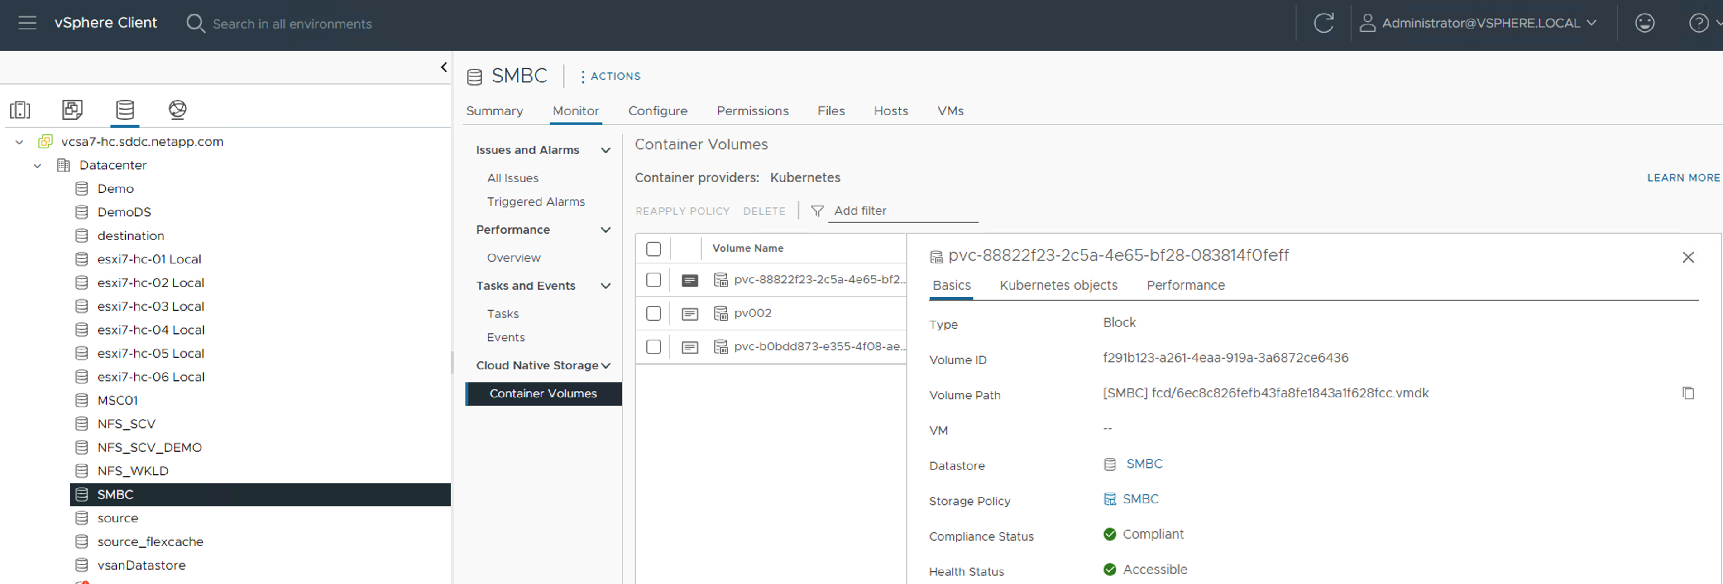Switch to the Kubernetes objects tab
This screenshot has width=1723, height=584.
[1058, 285]
